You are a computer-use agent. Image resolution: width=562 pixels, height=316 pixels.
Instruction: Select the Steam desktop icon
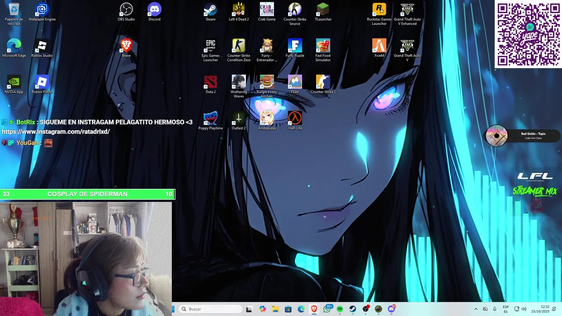(211, 12)
